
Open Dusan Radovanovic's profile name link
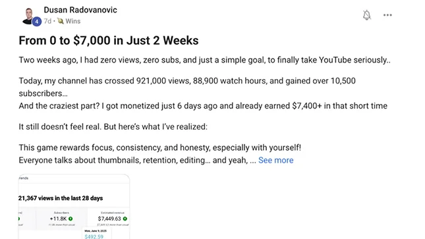click(x=80, y=10)
